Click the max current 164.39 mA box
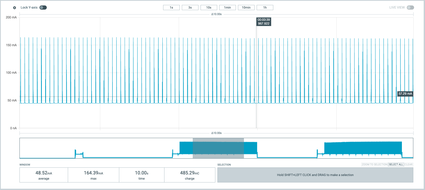 pyautogui.click(x=93, y=175)
